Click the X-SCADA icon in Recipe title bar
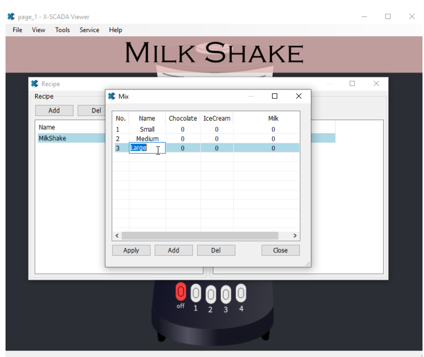Screen dimensions: 424x357 click(35, 84)
